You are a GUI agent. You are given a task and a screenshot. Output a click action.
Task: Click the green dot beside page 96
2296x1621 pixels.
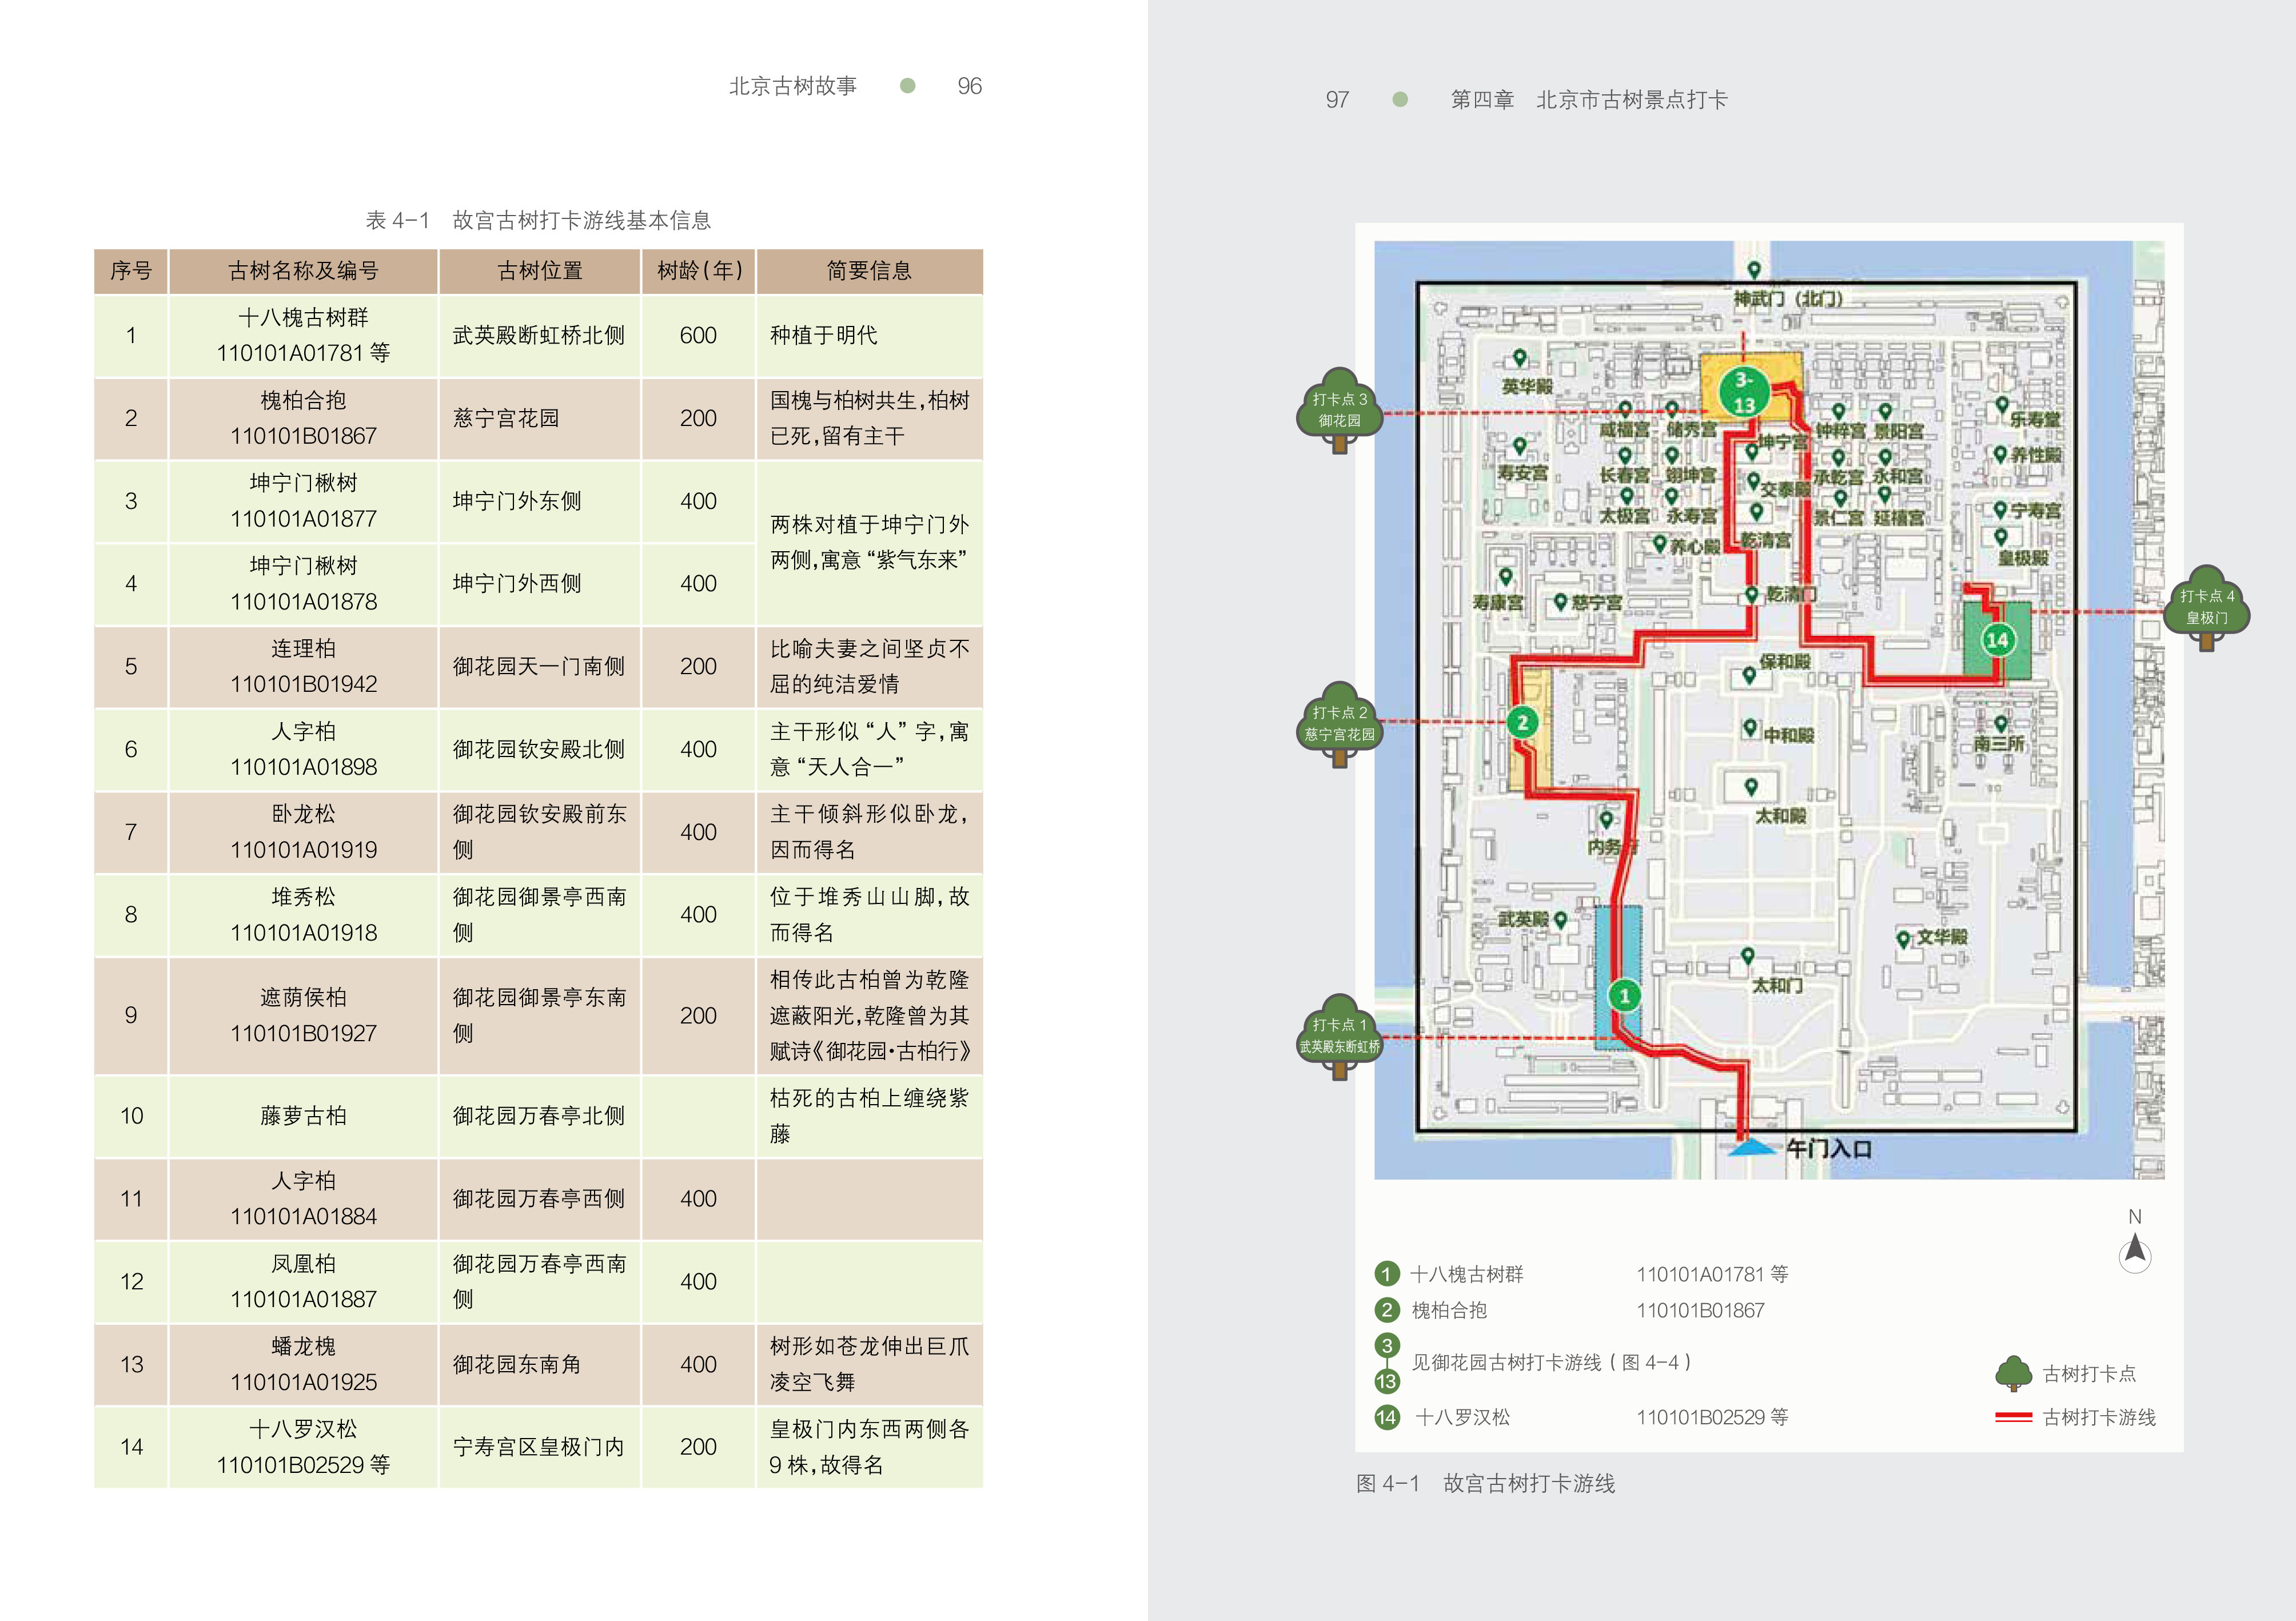tap(907, 86)
